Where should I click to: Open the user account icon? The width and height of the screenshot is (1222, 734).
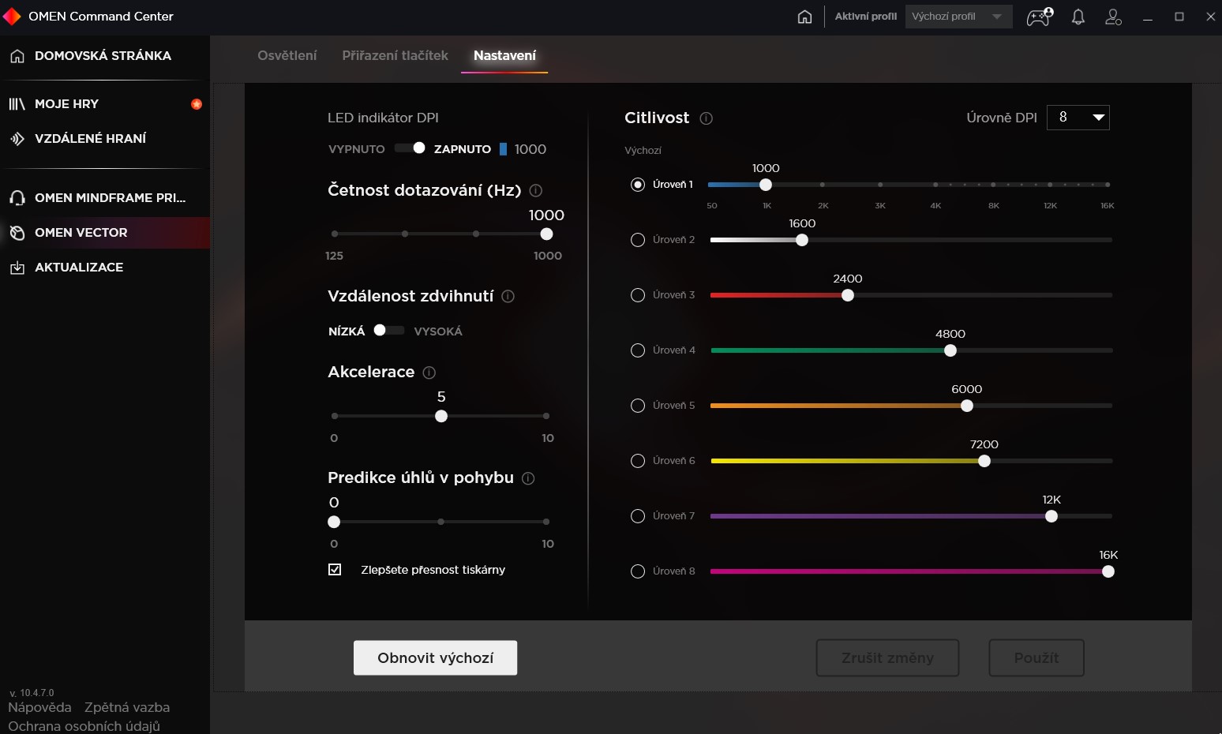[x=1113, y=17]
